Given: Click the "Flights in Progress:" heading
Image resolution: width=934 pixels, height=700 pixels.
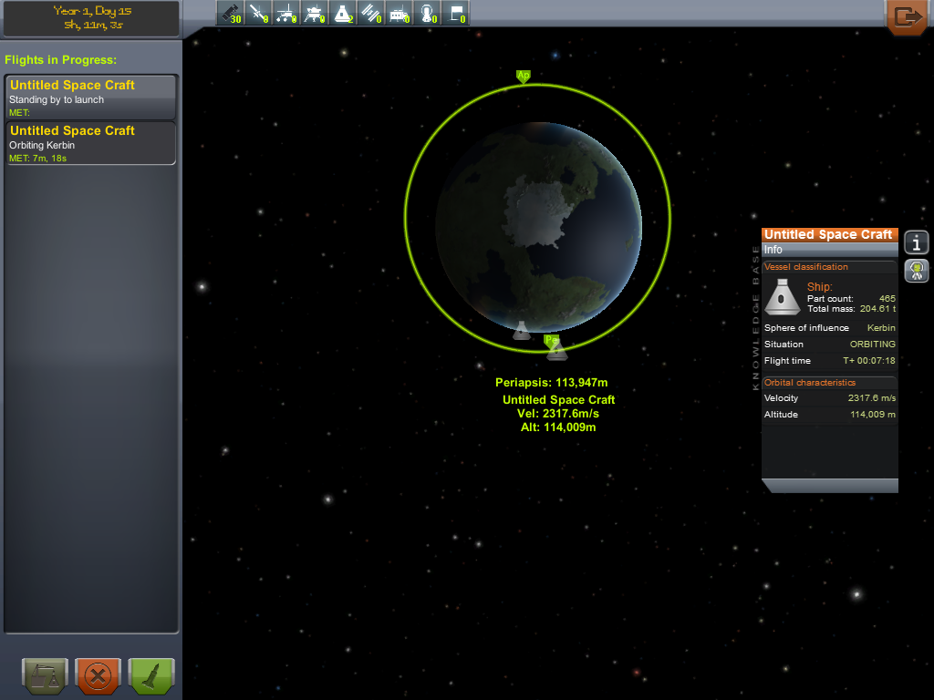Looking at the screenshot, I should (61, 60).
